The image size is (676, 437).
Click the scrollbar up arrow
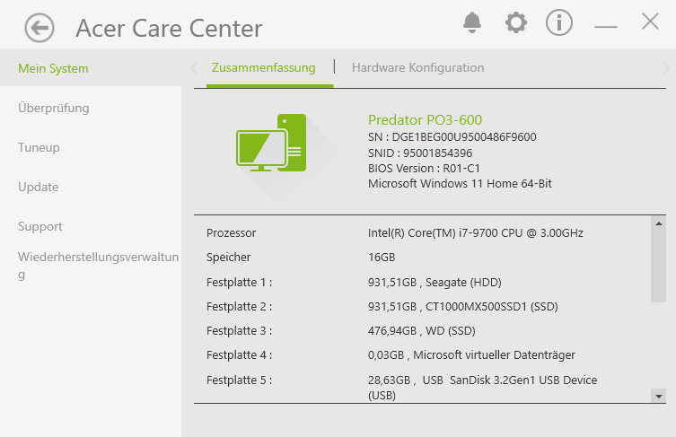(659, 223)
